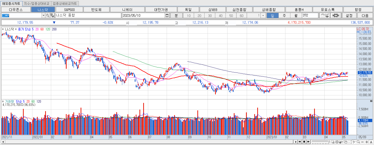
Task: Select the S&P500 market tab
Action: coord(70,9)
